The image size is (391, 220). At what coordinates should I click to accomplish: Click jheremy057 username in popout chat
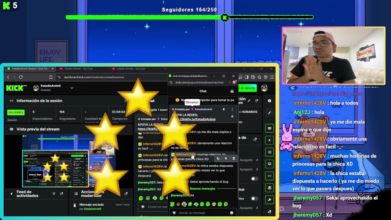pos(180,195)
